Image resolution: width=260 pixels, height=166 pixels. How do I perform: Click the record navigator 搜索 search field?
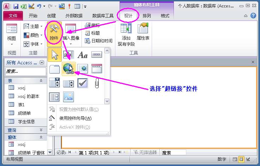174,152
